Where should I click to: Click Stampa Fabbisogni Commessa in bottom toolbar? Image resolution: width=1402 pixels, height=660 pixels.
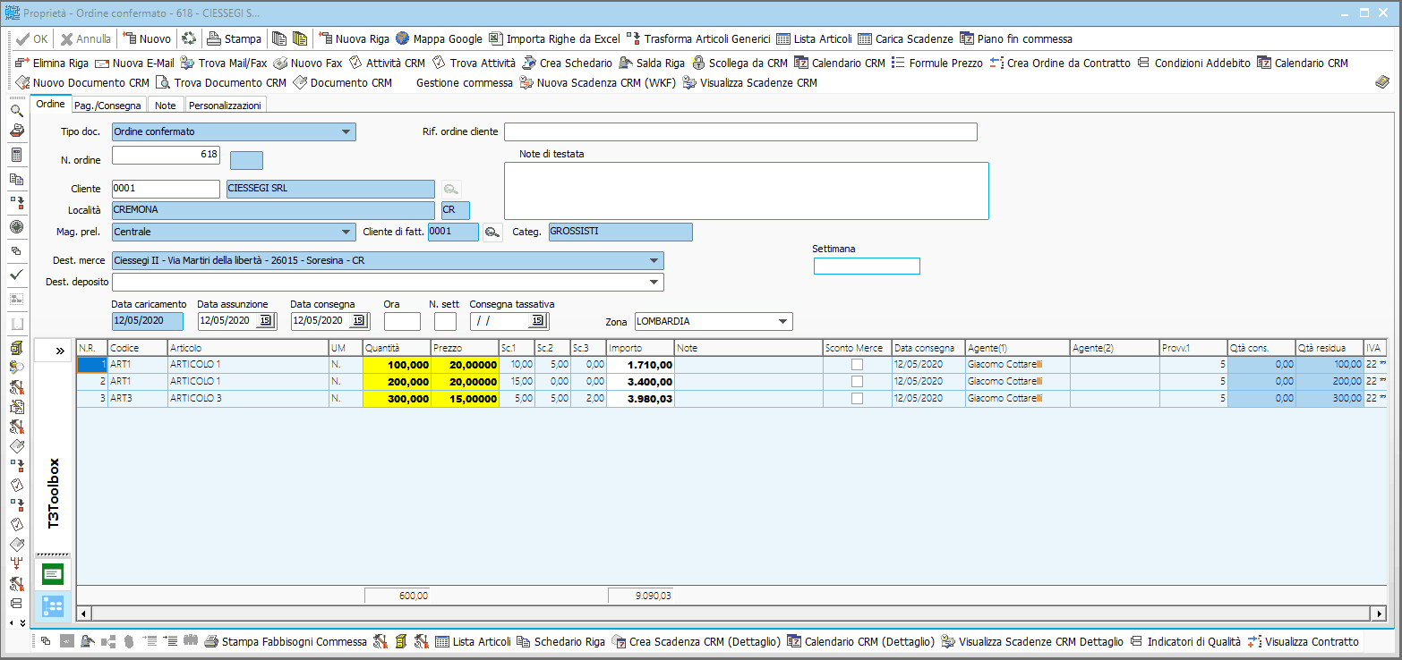click(x=286, y=641)
